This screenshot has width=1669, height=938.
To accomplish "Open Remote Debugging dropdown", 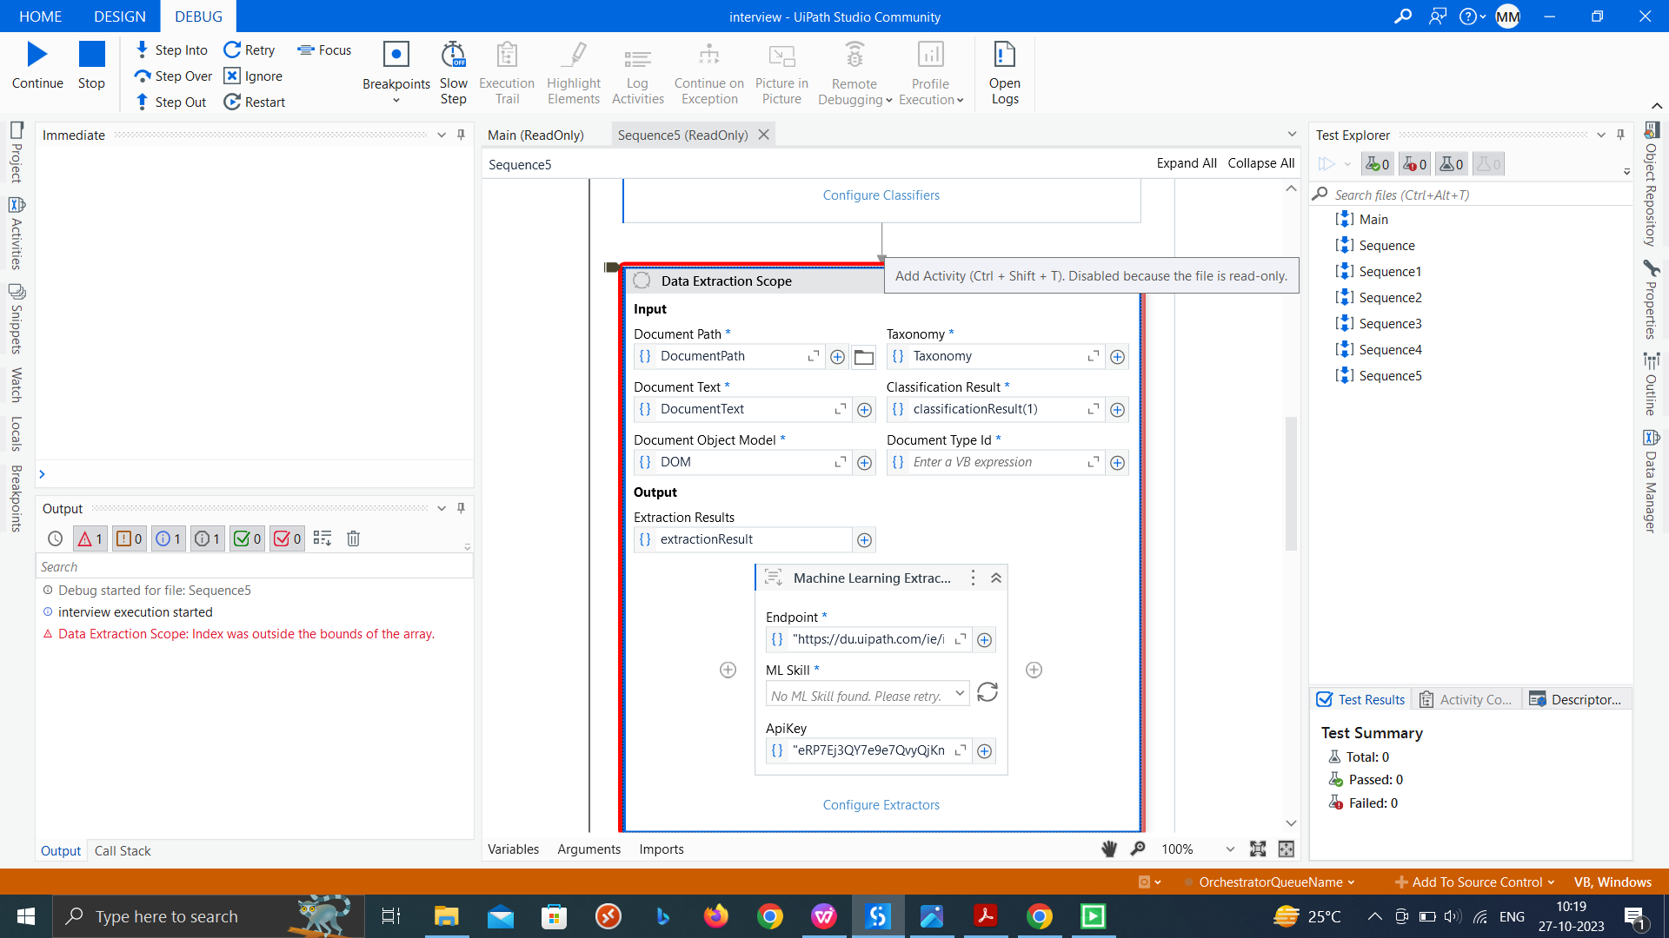I will point(854,73).
